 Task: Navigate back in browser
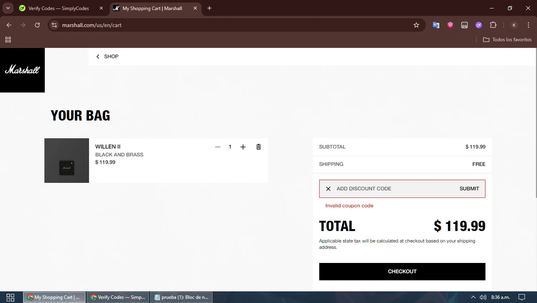[x=9, y=25]
